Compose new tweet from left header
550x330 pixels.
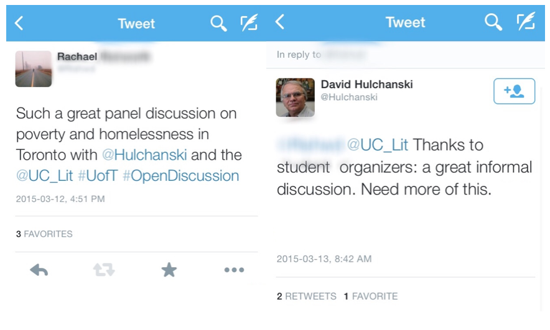pos(249,24)
